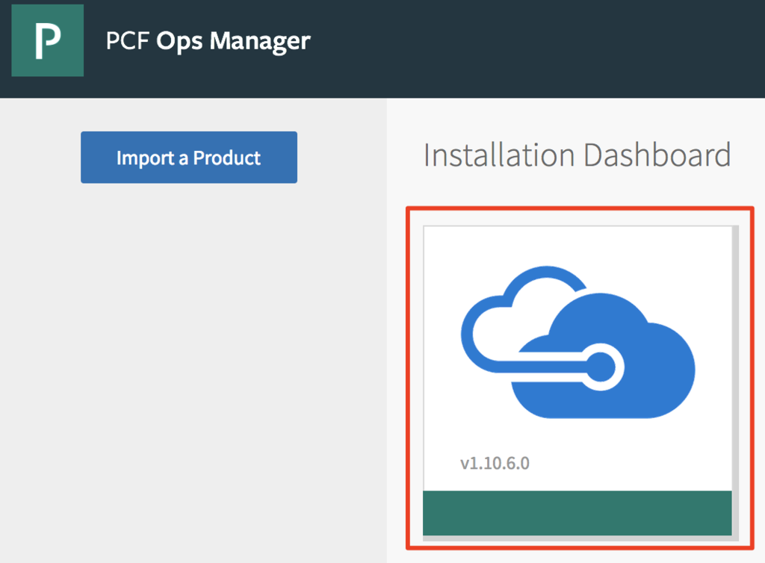Click the v1.10.6.0 version label
The height and width of the screenshot is (563, 765).
coord(495,463)
